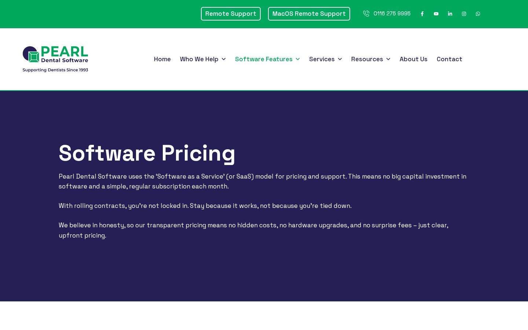The height and width of the screenshot is (330, 528).
Task: Click the 'We believe in honesty' paragraph
Action: [x=253, y=230]
